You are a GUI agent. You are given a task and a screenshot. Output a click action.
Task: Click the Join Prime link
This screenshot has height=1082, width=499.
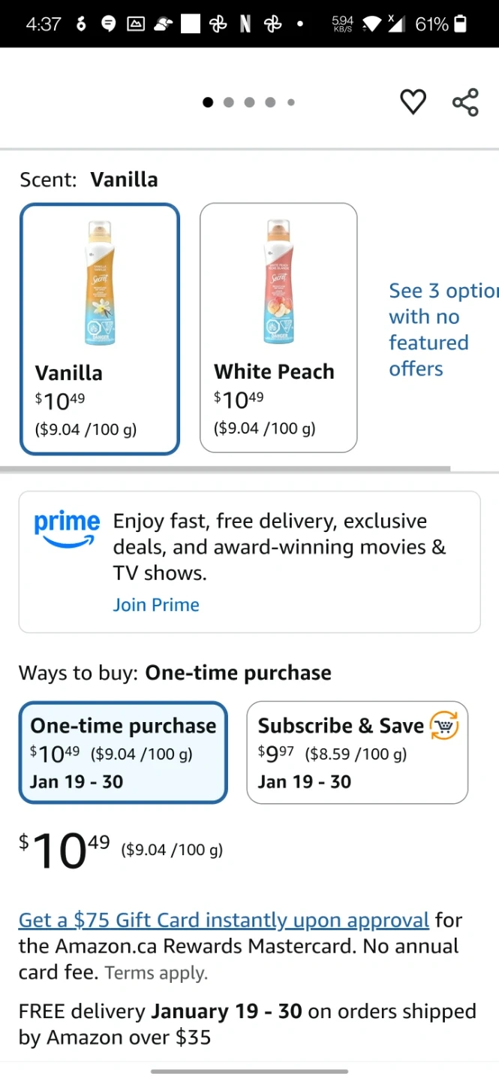pos(156,605)
